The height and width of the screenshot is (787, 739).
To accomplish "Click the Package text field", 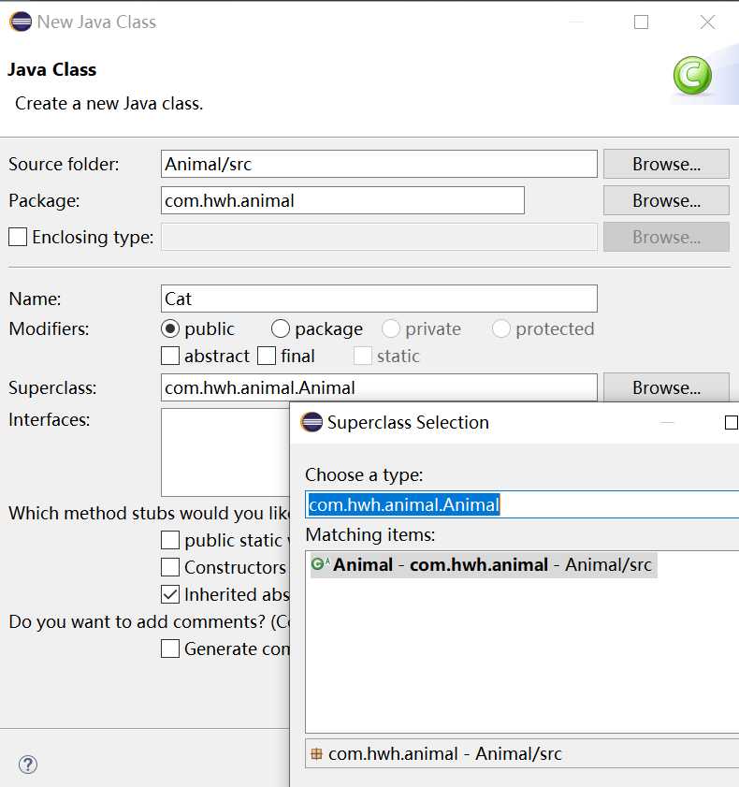I will (342, 200).
